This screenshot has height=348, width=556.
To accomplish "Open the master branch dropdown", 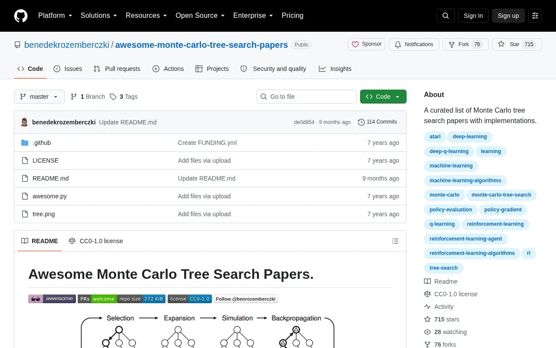I will [x=39, y=97].
